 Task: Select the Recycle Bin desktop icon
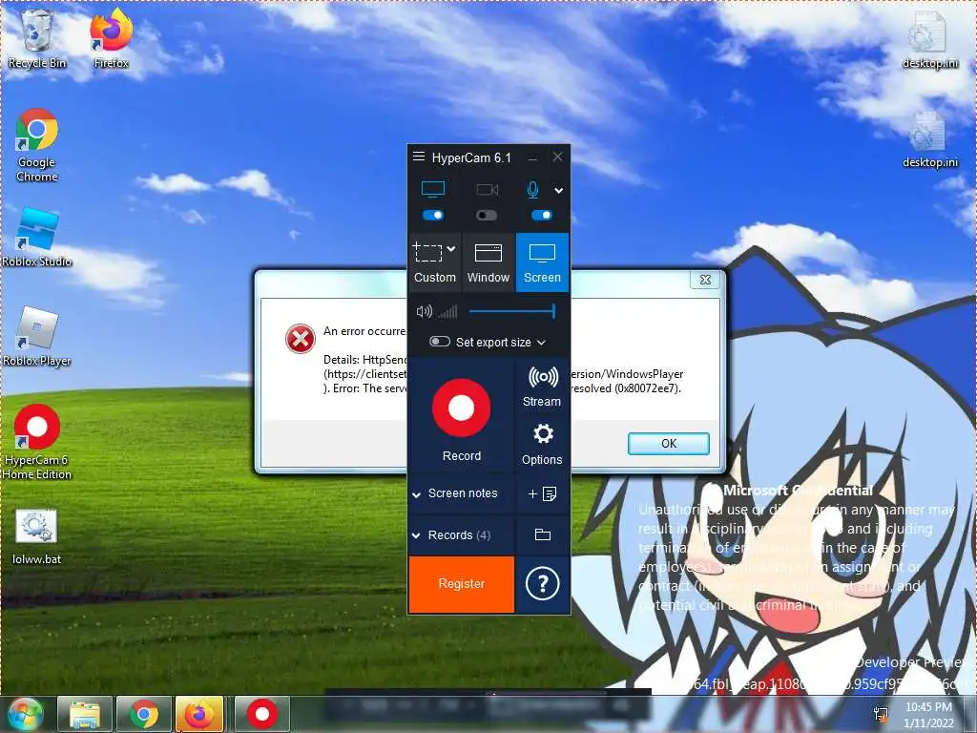tap(37, 39)
